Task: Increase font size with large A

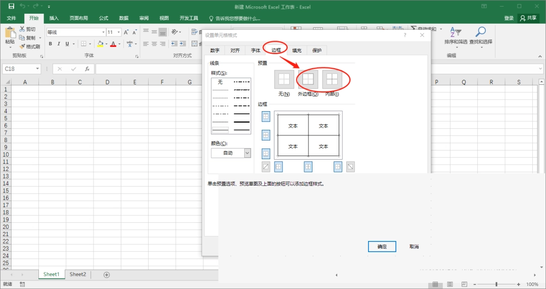Action: click(126, 32)
